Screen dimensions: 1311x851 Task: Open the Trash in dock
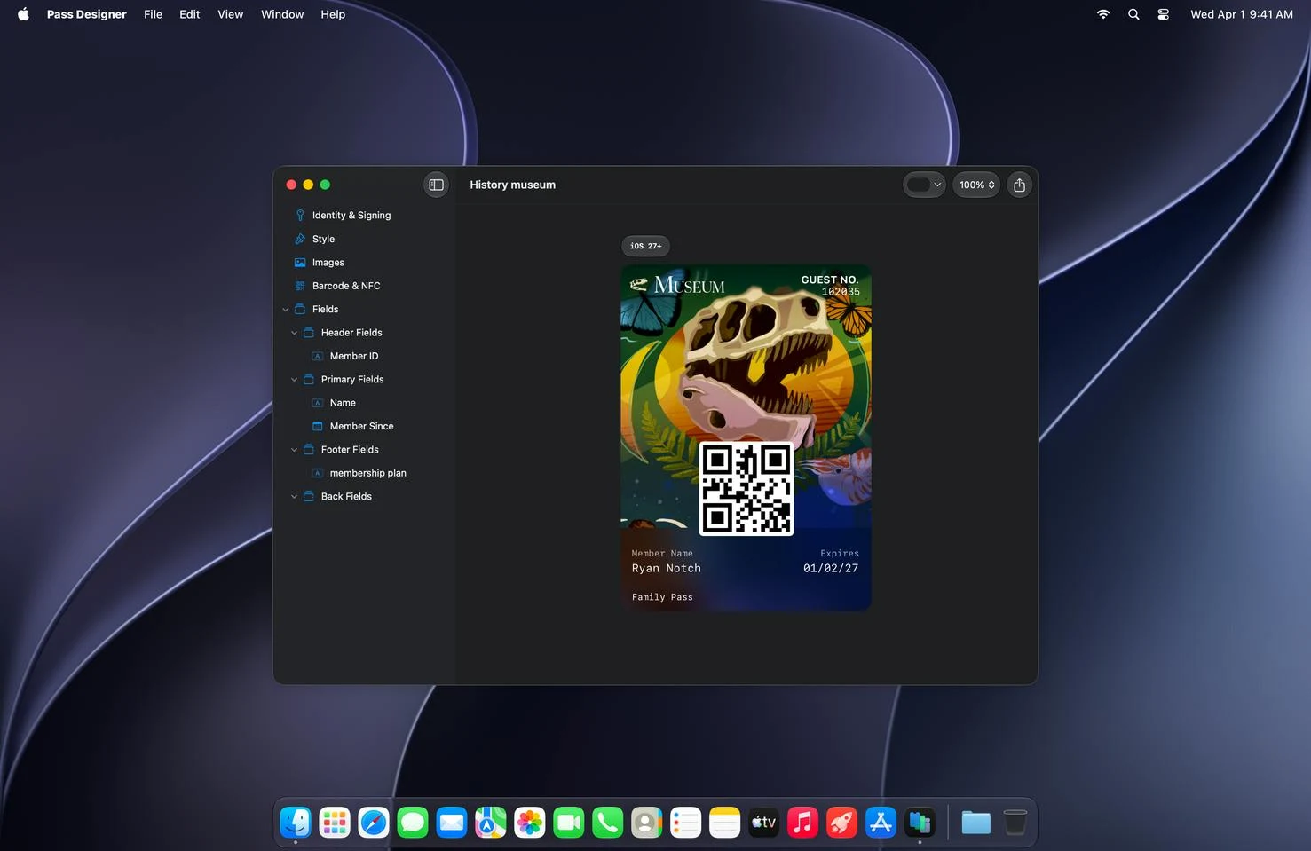1015,823
